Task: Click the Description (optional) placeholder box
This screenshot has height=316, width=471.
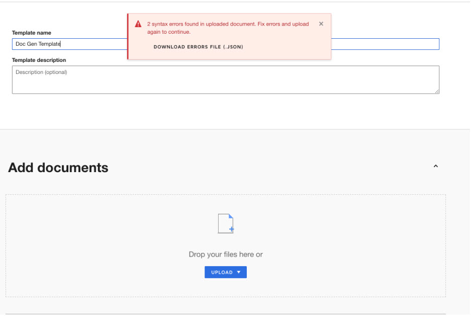Action: [x=225, y=80]
